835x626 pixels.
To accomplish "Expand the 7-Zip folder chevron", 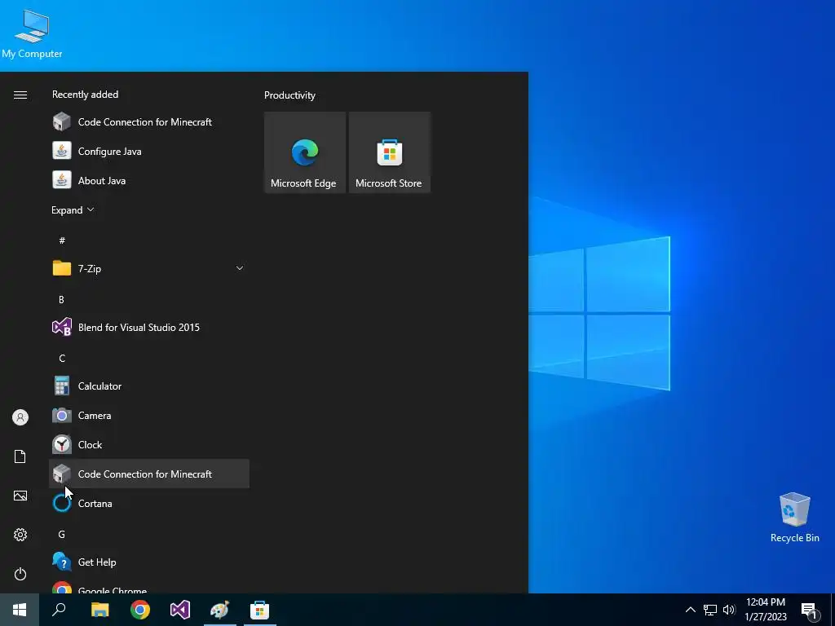I will point(240,268).
